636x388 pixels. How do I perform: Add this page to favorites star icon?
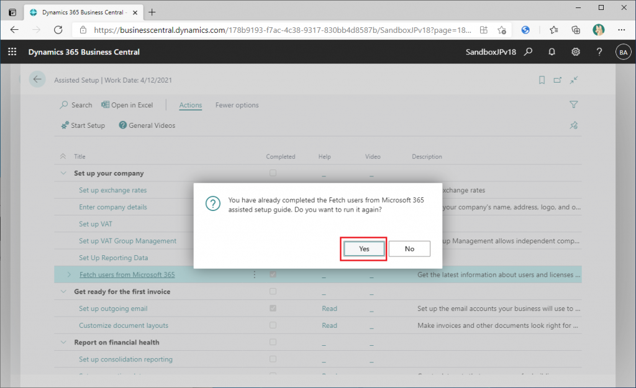click(x=502, y=30)
